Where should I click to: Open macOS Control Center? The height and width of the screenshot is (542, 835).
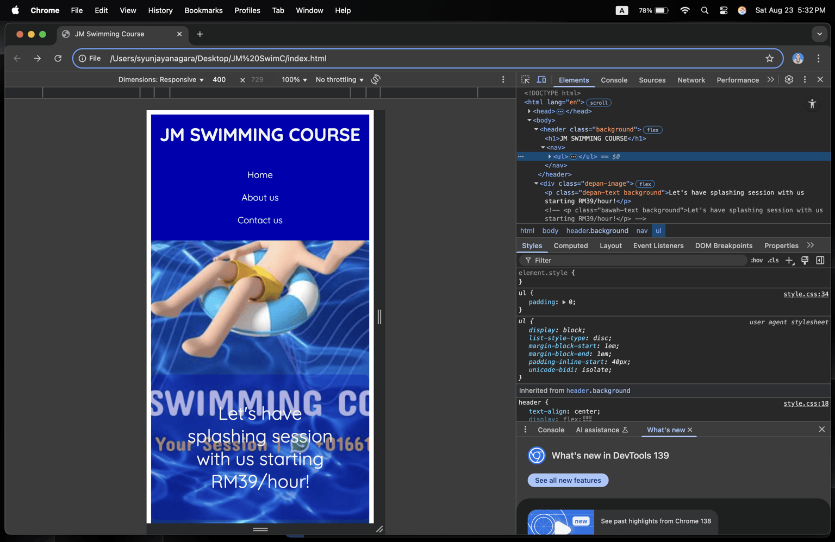click(724, 10)
